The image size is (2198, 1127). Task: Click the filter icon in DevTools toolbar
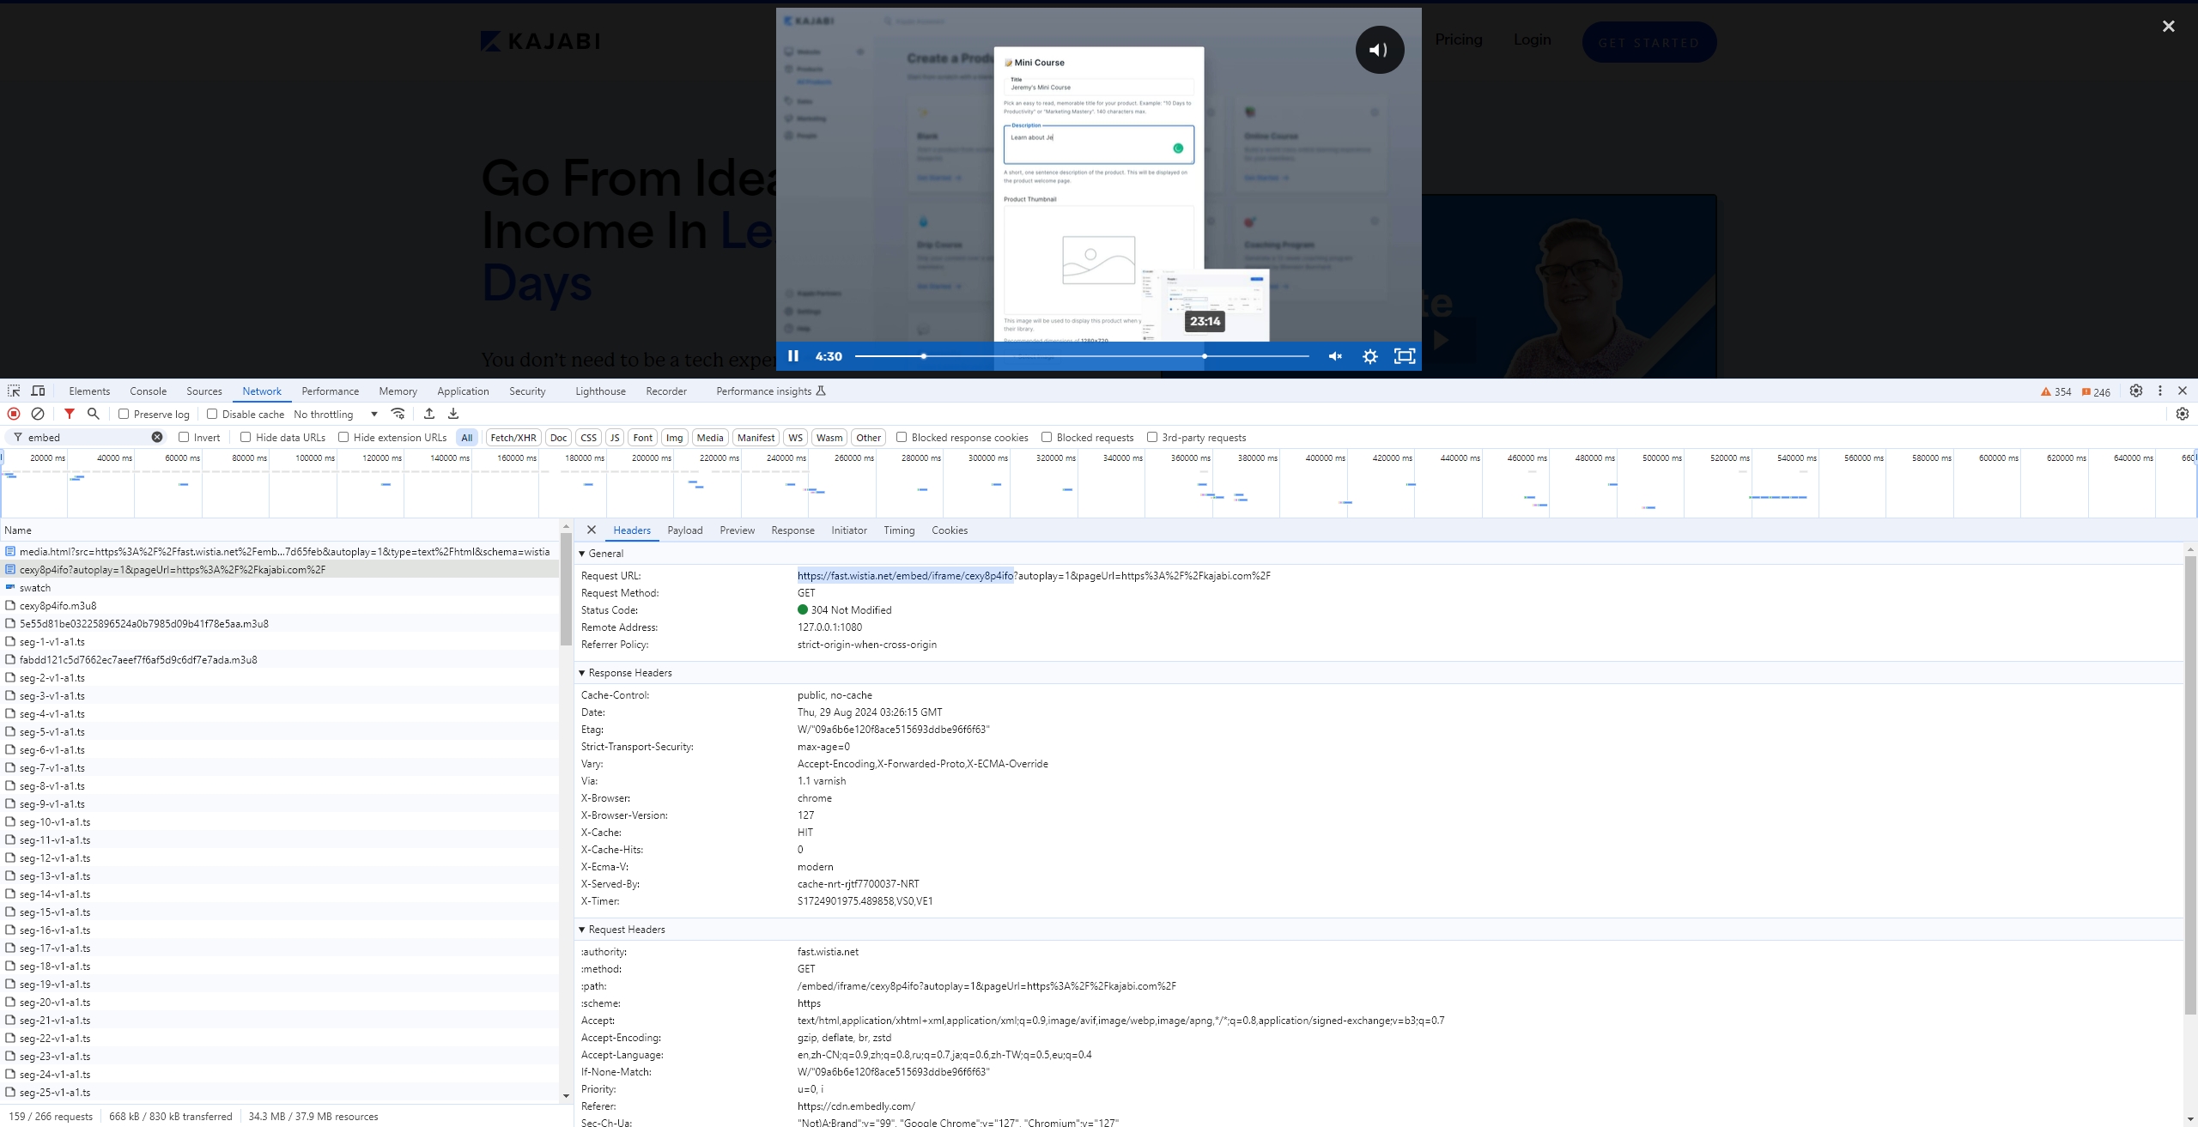click(x=68, y=414)
